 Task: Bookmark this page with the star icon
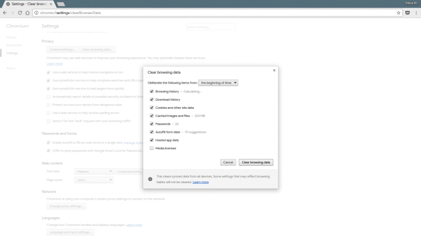pyautogui.click(x=398, y=13)
